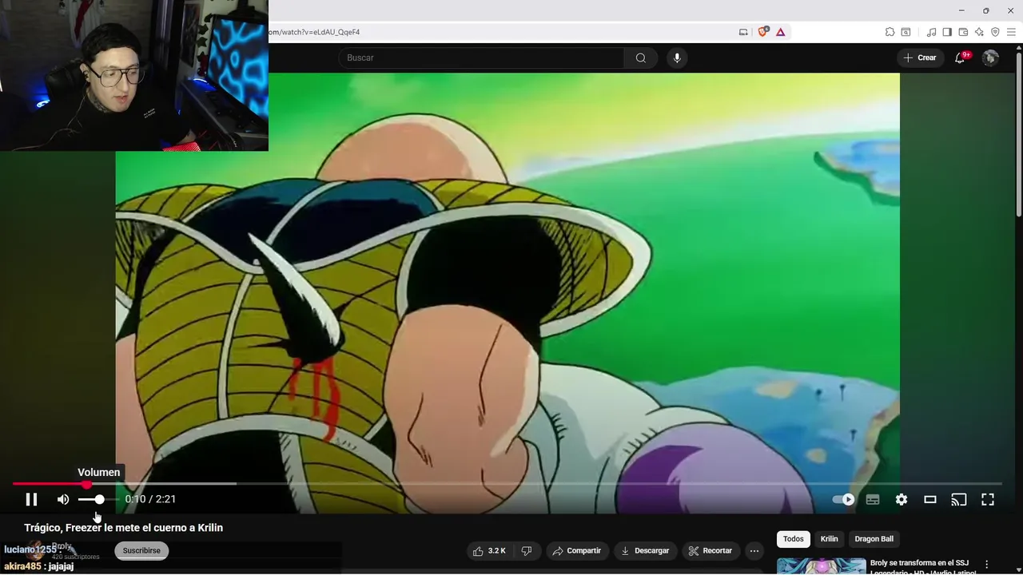Open the browser hamburger menu
Viewport: 1023px width, 575px height.
1011,32
